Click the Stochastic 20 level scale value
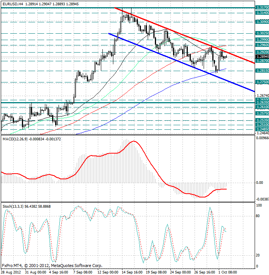Image resolution: width=269 pixels, height=275 pixels. pos(258,255)
